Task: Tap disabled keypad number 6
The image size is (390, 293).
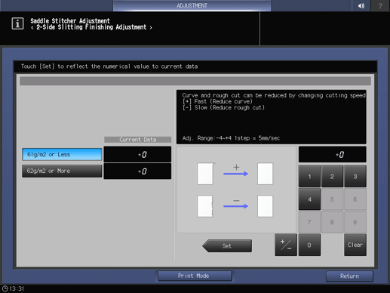Action: click(x=355, y=199)
